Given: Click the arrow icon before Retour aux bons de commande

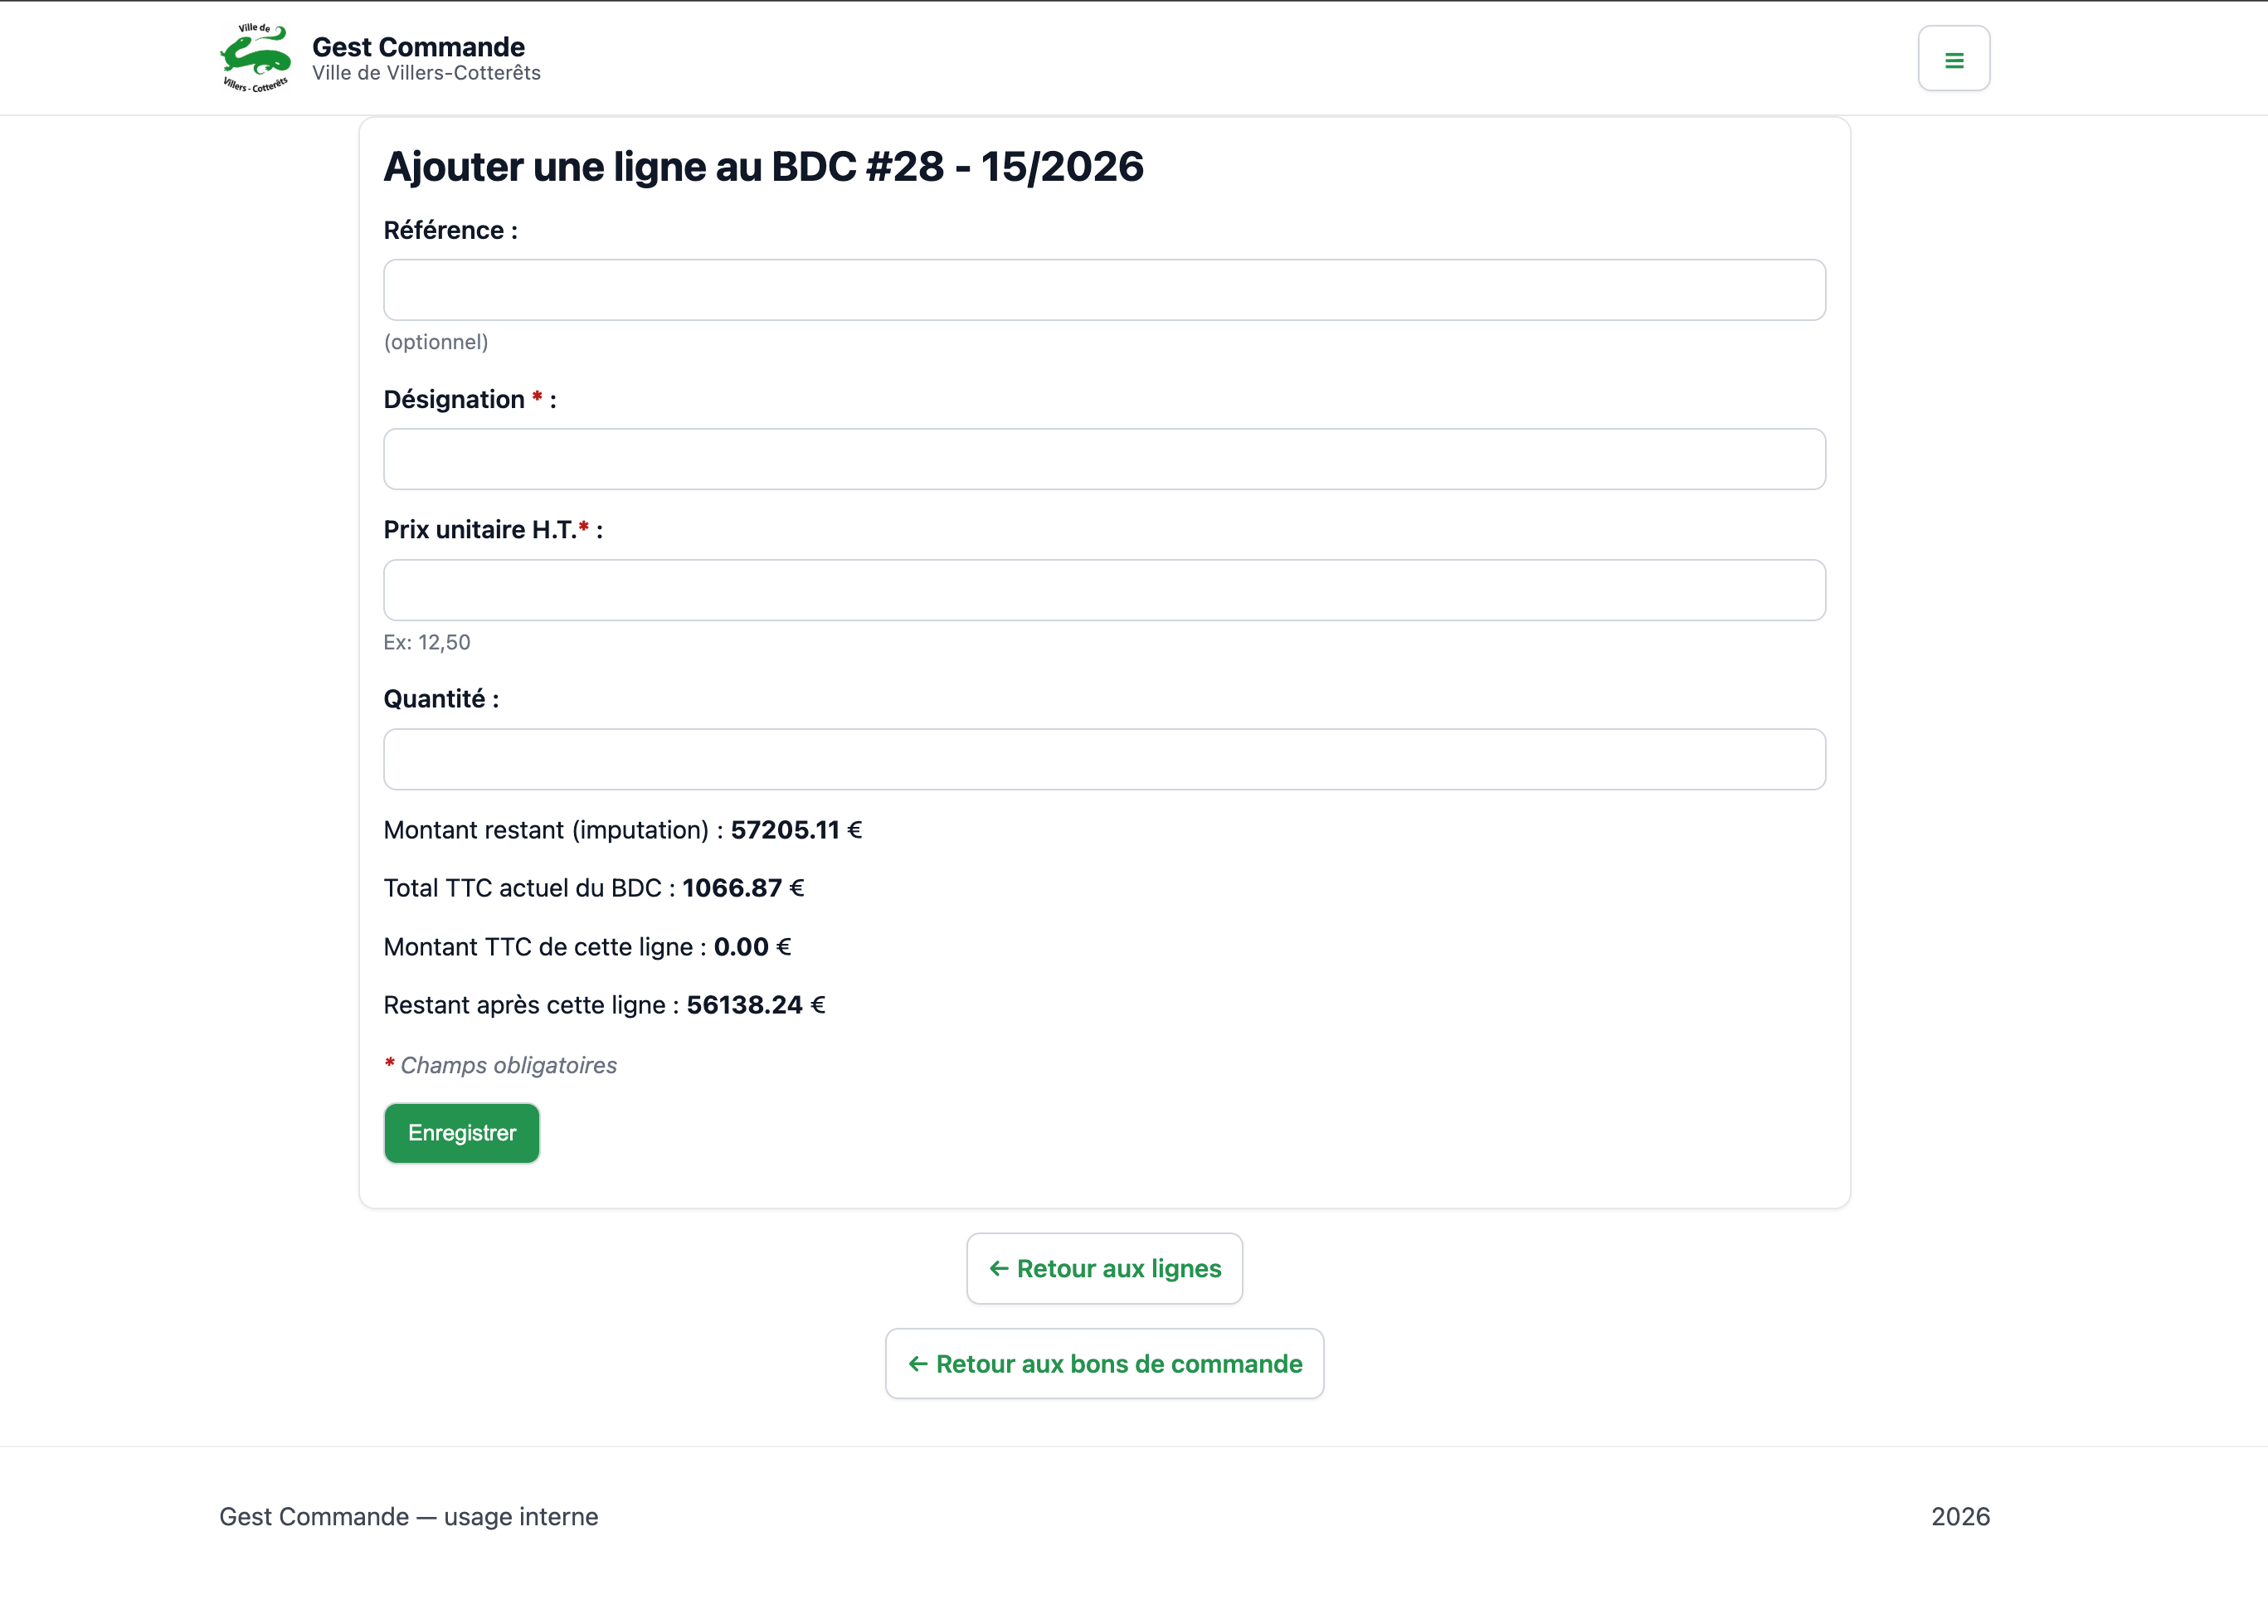Looking at the screenshot, I should pyautogui.click(x=917, y=1363).
